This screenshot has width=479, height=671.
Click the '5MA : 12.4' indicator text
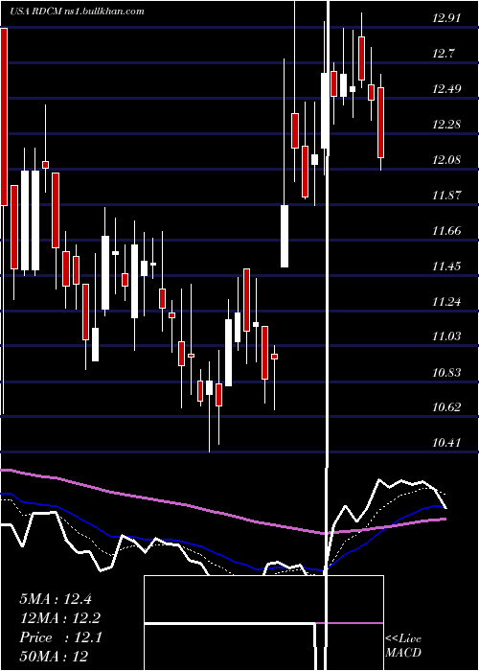coord(56,599)
